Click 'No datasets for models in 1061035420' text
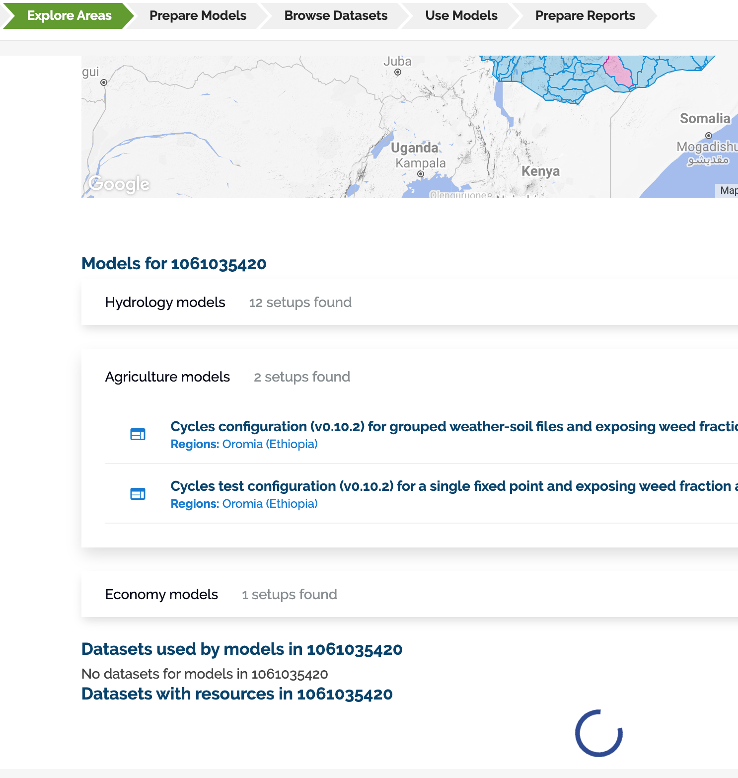This screenshot has width=738, height=778. coord(205,674)
